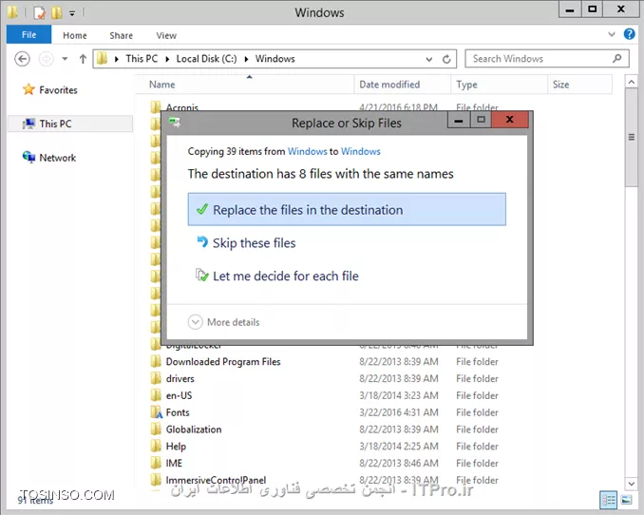Sort by the Type column header
The image size is (644, 515).
click(x=466, y=85)
